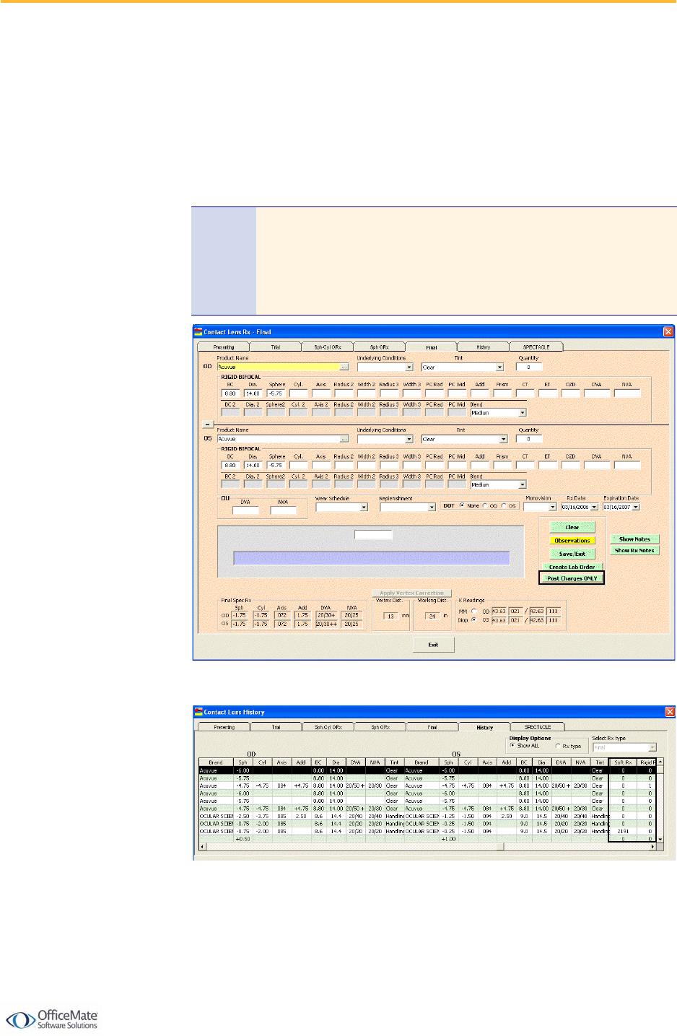Click Create Lab Order button
677x1036 pixels.
coord(572,567)
